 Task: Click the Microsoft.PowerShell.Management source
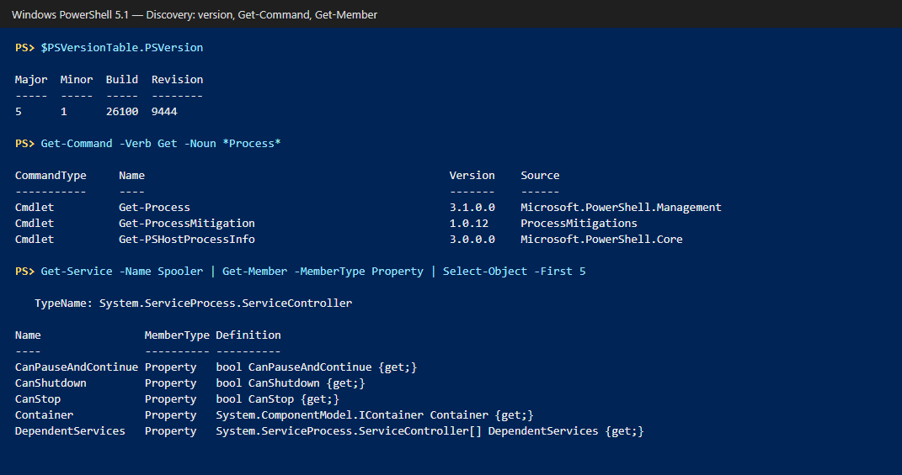click(x=621, y=208)
